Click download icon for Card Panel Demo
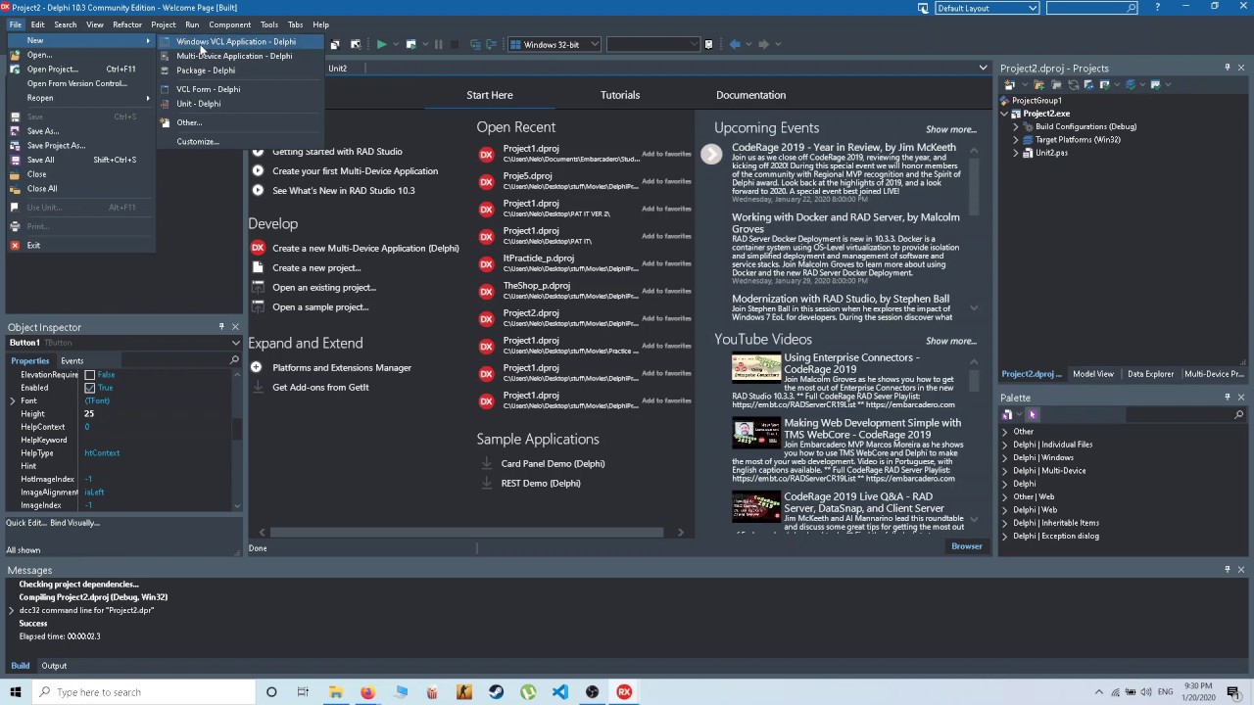Screen dimensions: 1254x705 [486, 463]
